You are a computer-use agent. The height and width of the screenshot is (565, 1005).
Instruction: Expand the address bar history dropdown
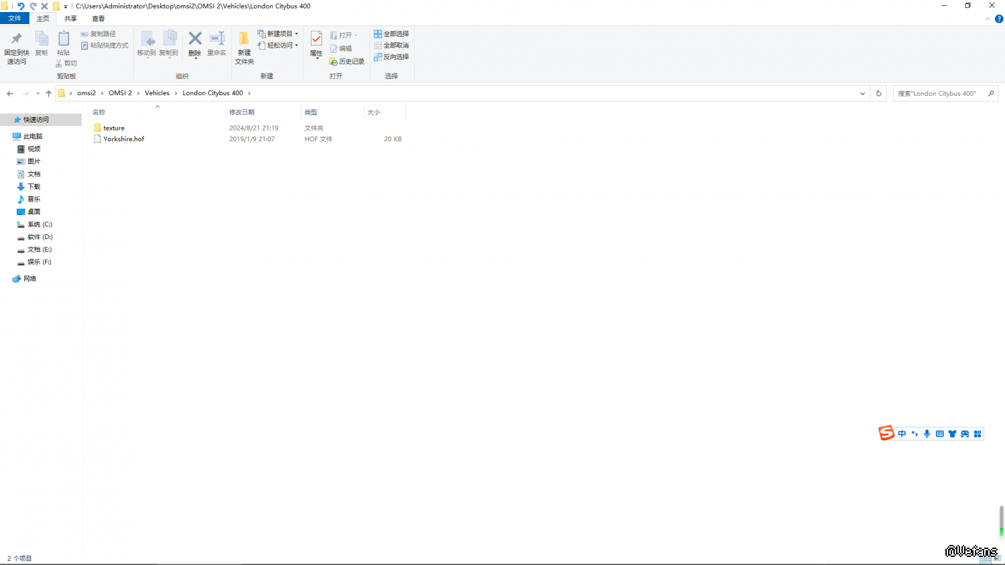862,93
